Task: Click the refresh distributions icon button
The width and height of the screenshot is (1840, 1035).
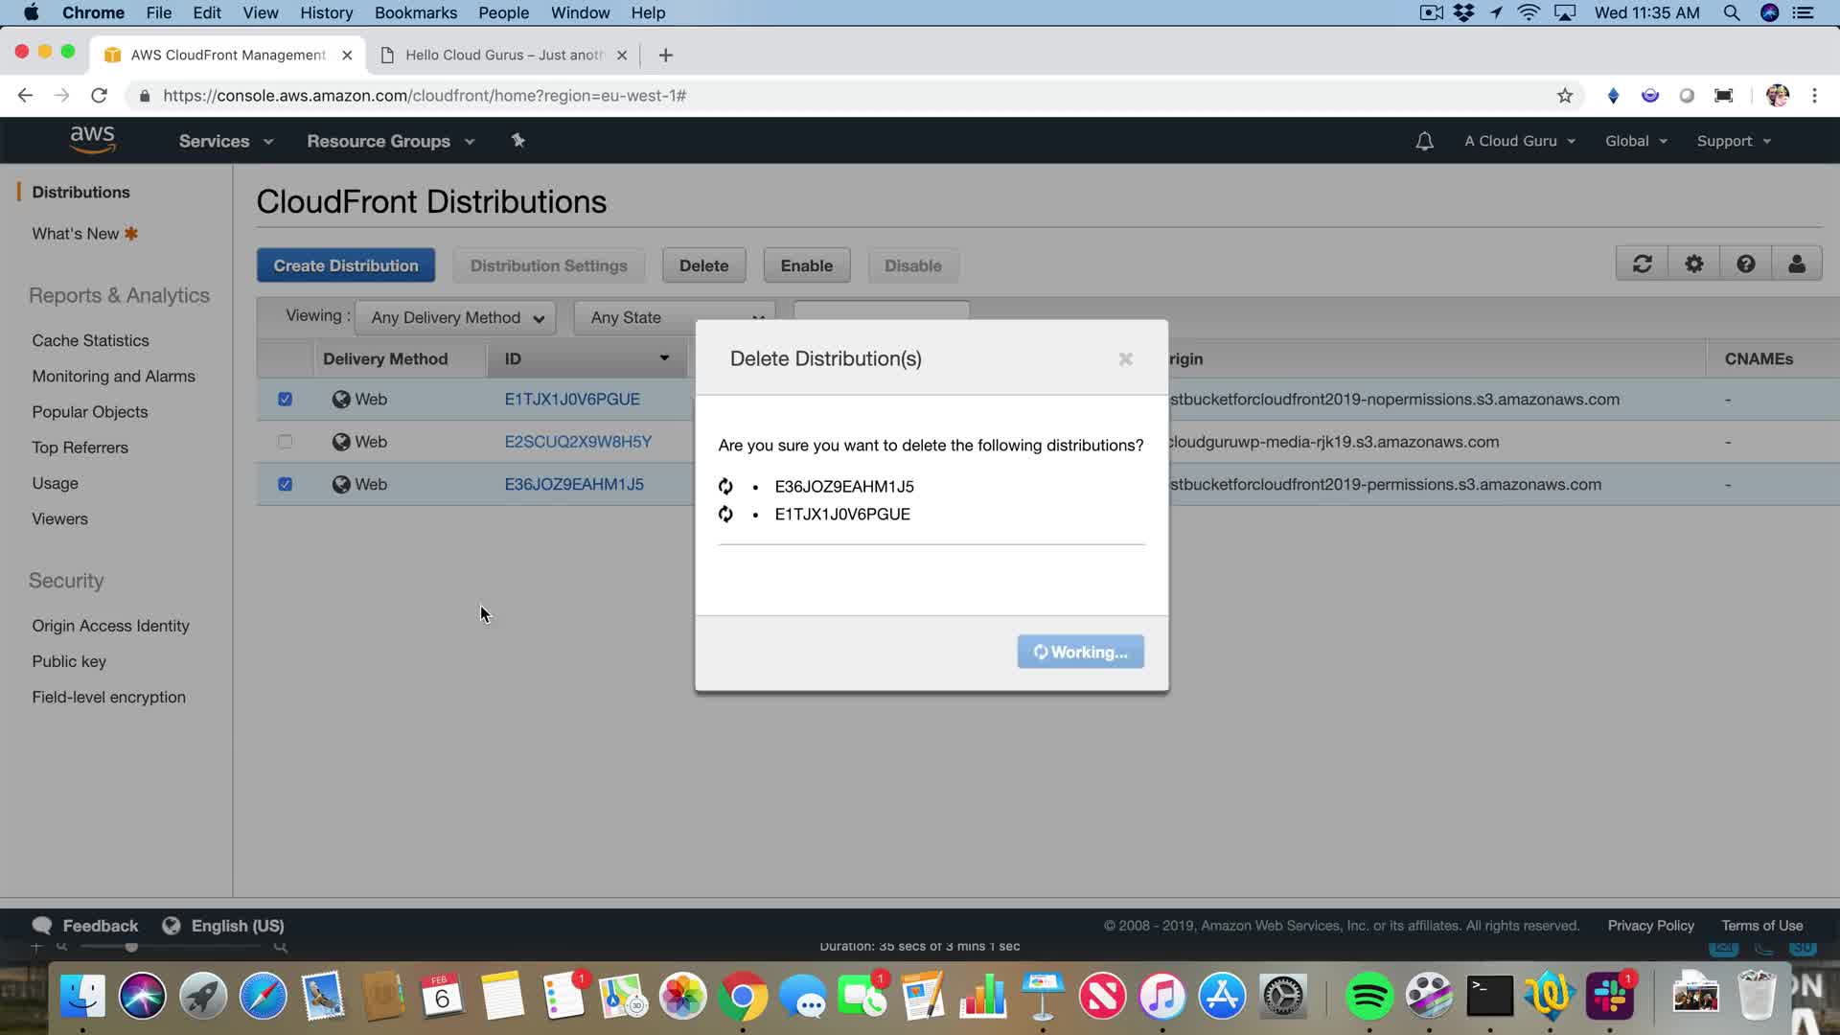Action: [x=1642, y=264]
